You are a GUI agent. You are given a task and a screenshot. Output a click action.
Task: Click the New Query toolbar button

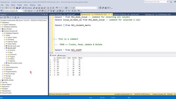[27, 8]
